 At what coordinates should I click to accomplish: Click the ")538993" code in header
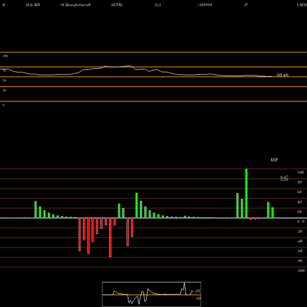click(204, 5)
